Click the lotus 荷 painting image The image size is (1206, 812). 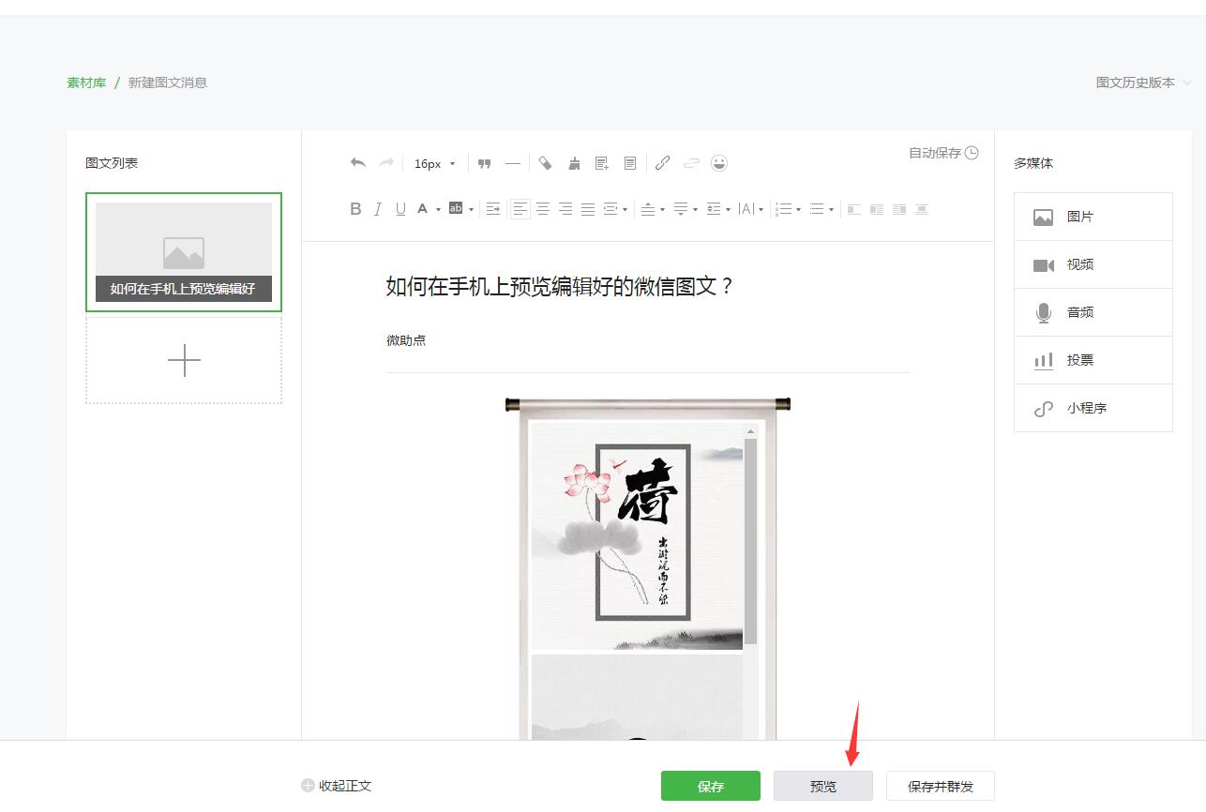(638, 536)
